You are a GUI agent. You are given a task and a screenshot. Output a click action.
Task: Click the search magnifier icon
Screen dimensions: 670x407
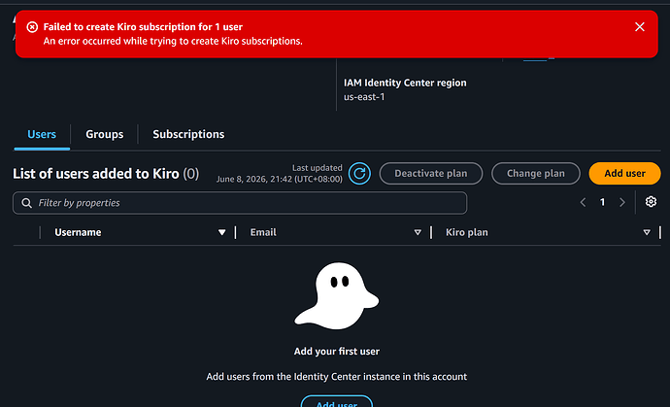pyautogui.click(x=26, y=203)
